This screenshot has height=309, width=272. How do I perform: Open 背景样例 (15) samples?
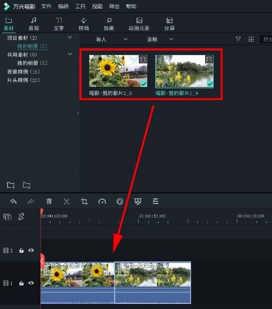click(24, 72)
